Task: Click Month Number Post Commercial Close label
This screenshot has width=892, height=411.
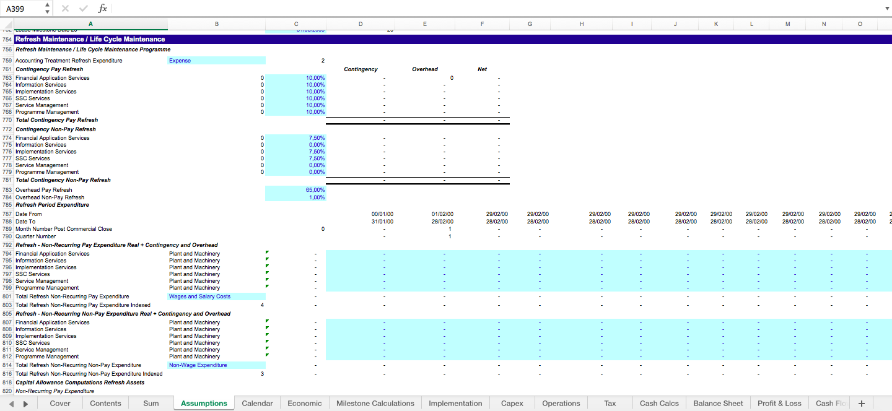Action: click(64, 229)
